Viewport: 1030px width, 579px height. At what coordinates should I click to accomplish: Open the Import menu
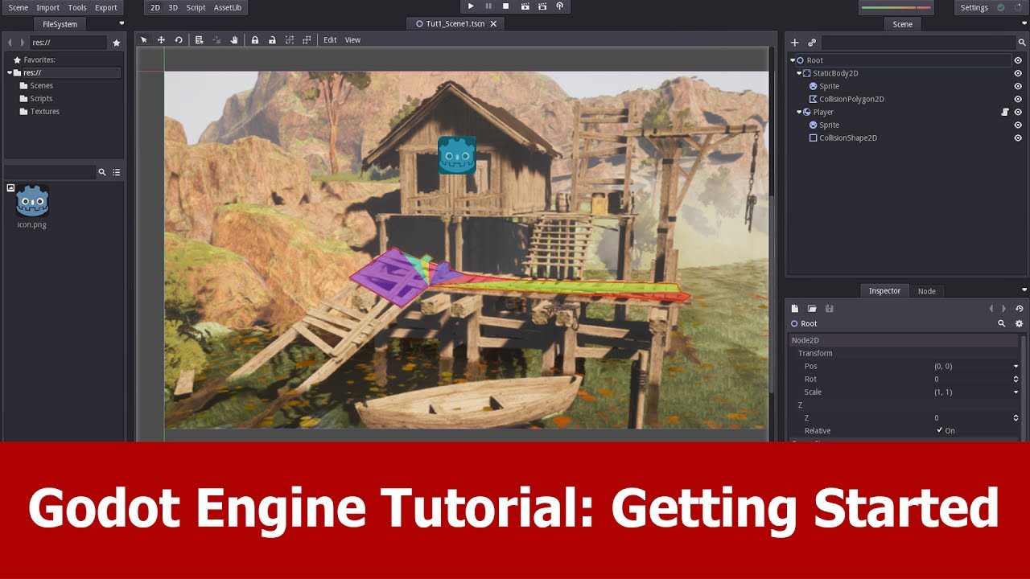(47, 7)
